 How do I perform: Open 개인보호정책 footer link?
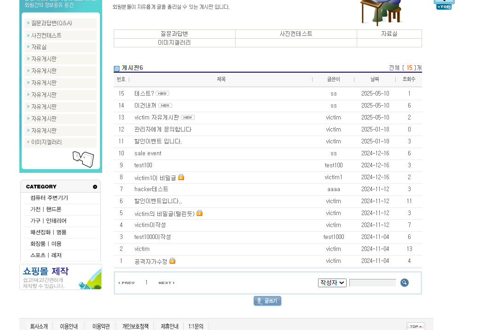[135, 326]
